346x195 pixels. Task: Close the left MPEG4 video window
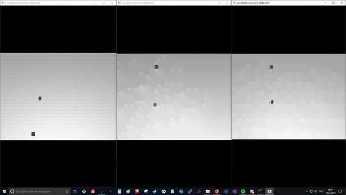tap(112, 3)
